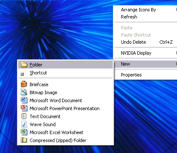Screen dimensions: 177x153
Task: Click the greyed-out Paste entry
Action: click(146, 28)
